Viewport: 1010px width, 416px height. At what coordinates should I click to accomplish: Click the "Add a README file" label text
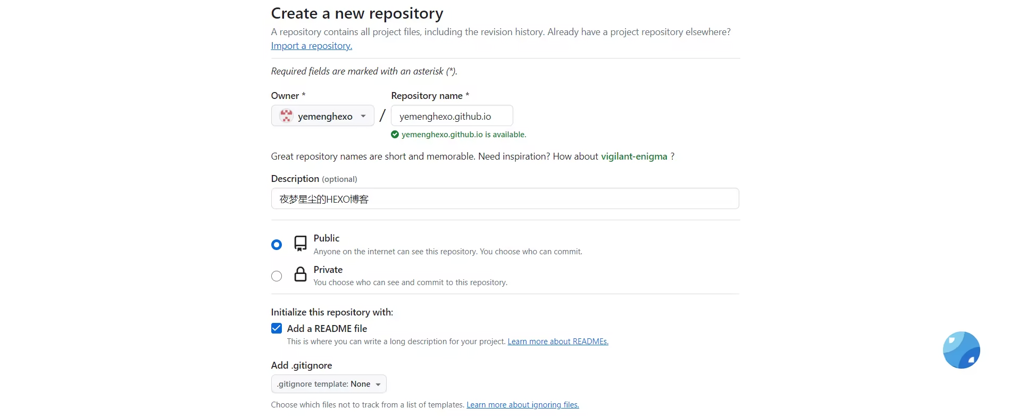(x=327, y=329)
